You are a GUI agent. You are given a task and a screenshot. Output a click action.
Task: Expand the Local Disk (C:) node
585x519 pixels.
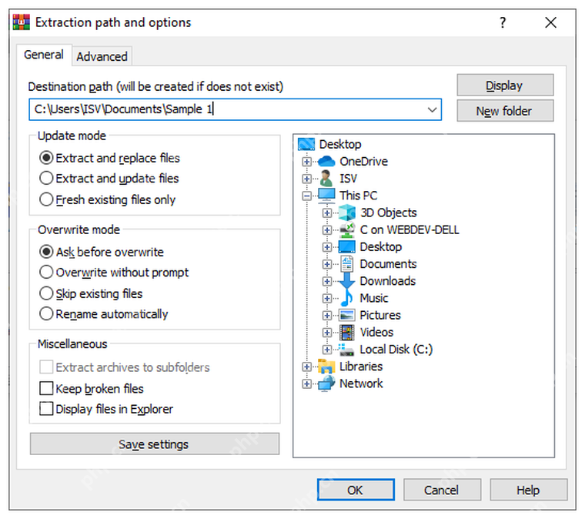327,350
